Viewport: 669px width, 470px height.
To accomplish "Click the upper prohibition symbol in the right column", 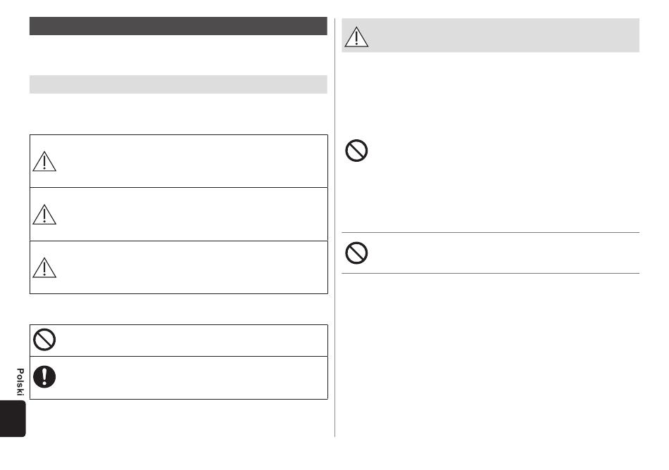I will point(356,152).
